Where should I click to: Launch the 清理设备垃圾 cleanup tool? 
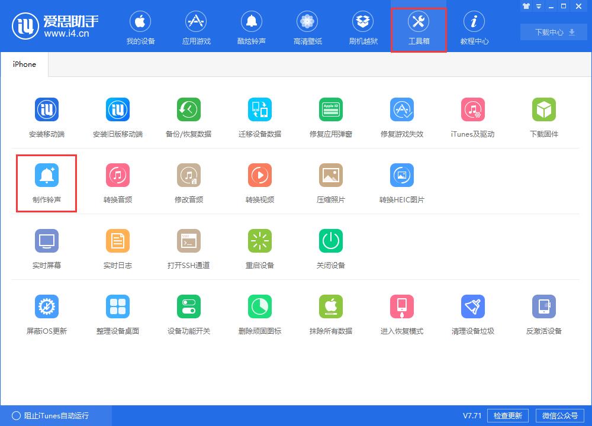pos(472,314)
